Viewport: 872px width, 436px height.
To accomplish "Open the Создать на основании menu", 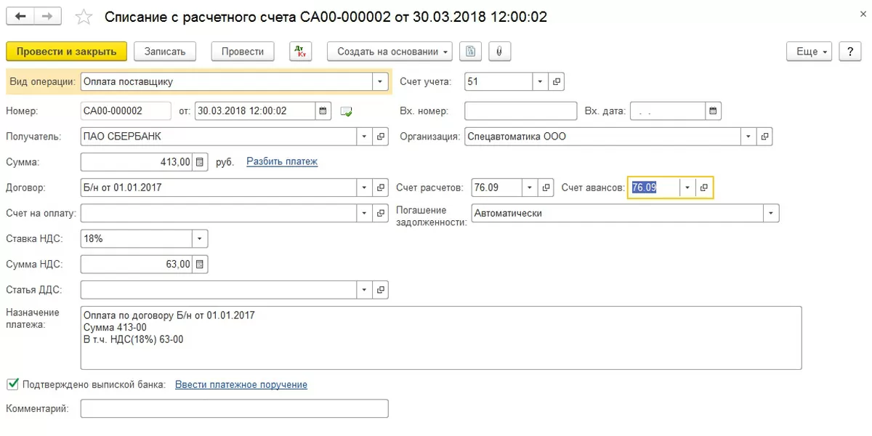I will [390, 52].
